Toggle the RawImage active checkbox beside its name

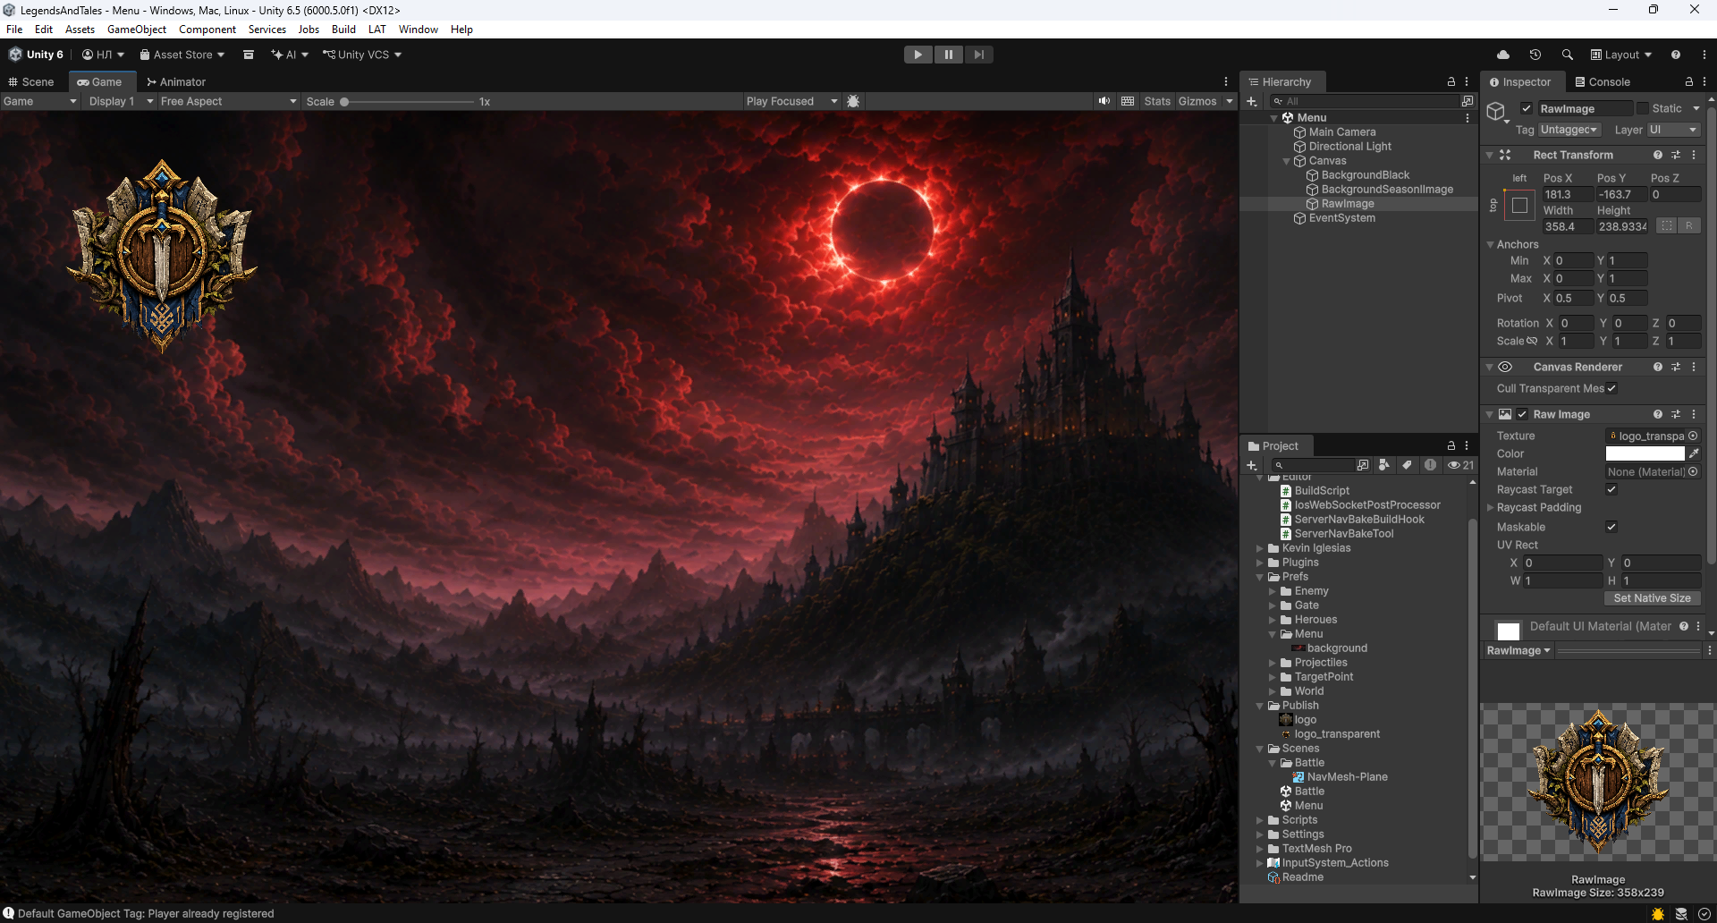[x=1527, y=108]
